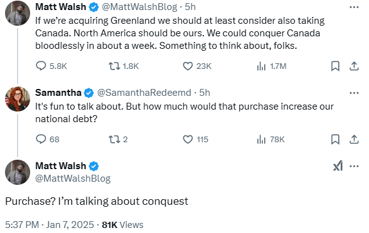369x233 pixels.
Task: Bookmark Samantha's national debt tweet
Action: (335, 139)
